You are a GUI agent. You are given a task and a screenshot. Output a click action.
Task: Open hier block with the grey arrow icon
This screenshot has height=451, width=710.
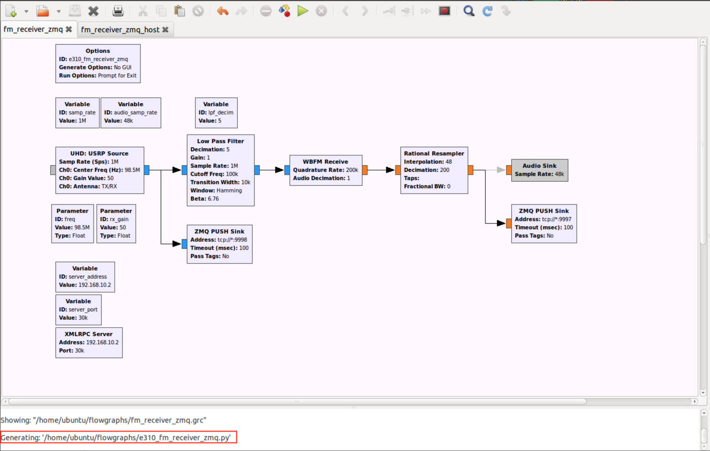click(506, 11)
